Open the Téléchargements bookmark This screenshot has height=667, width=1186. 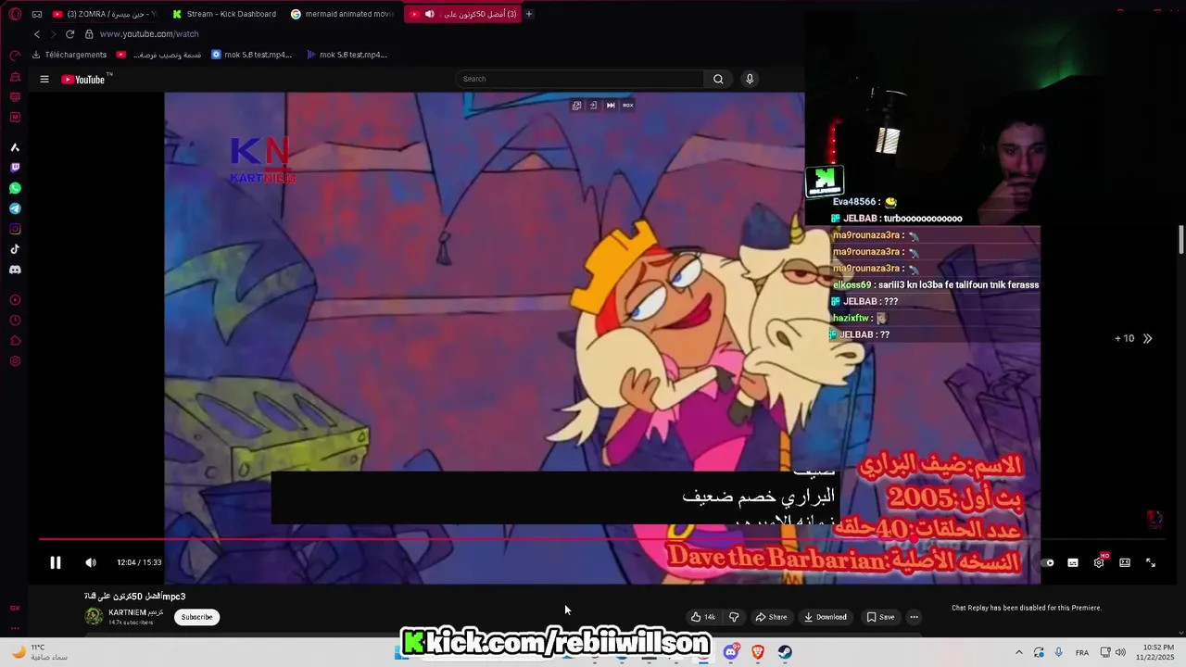[69, 55]
